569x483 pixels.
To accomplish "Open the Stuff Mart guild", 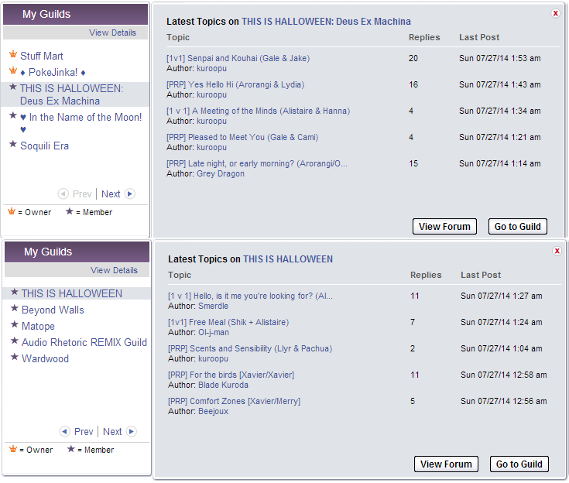I will point(42,56).
